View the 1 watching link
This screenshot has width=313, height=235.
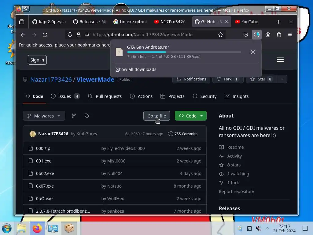(234, 174)
